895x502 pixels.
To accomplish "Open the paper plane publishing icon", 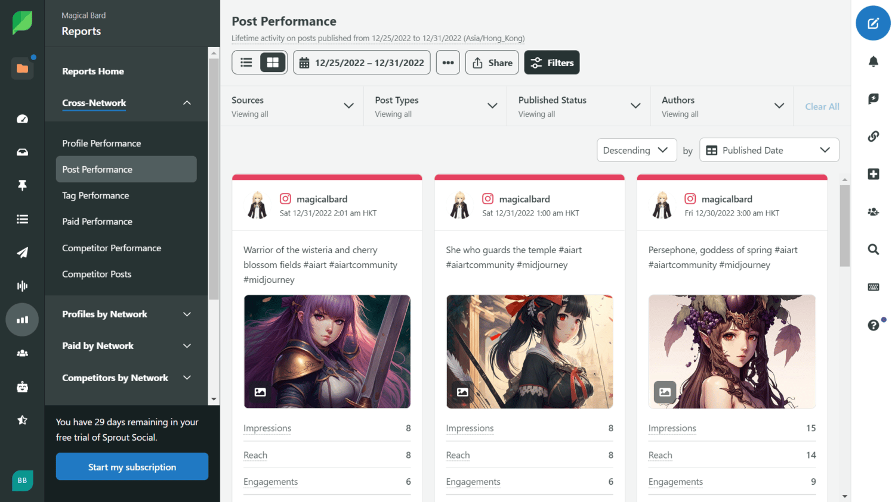I will (22, 252).
